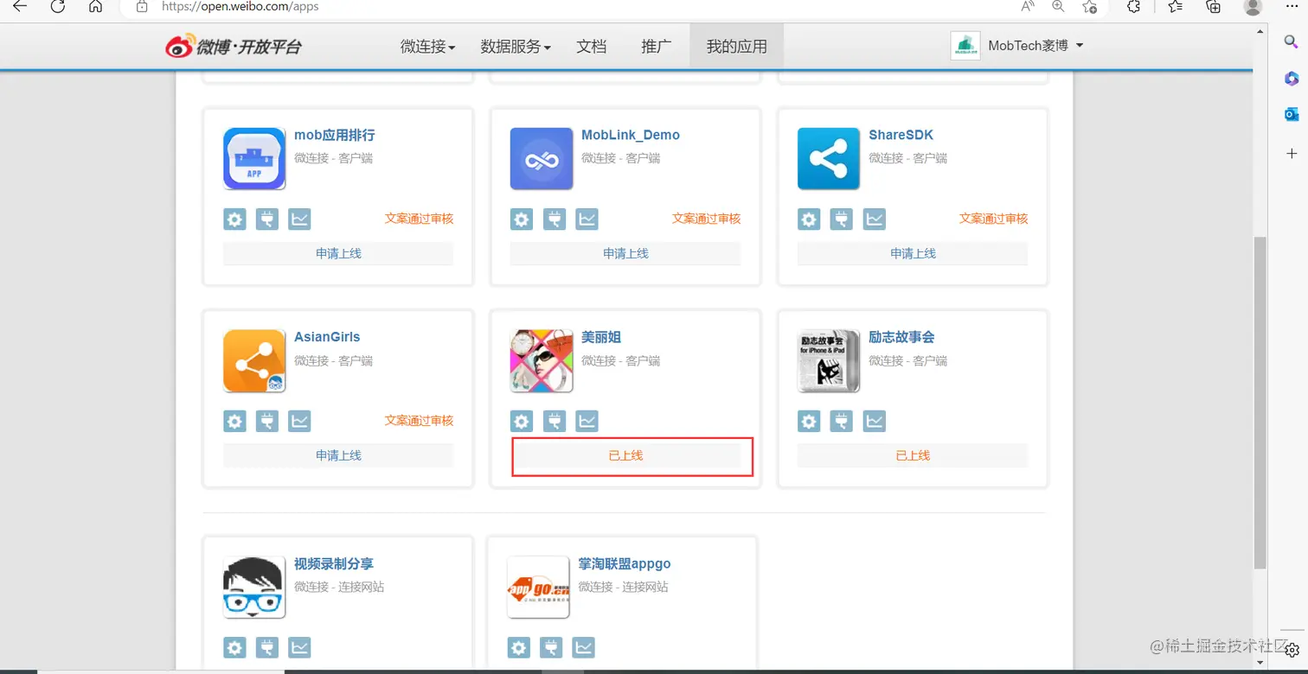Click 申请上线 button for mob应用排行
Screen dimensions: 1308x674
[338, 253]
